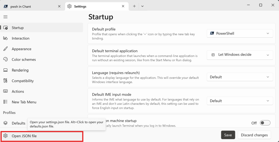Open Default terminal application dropdown
The image size is (279, 142).
[239, 55]
